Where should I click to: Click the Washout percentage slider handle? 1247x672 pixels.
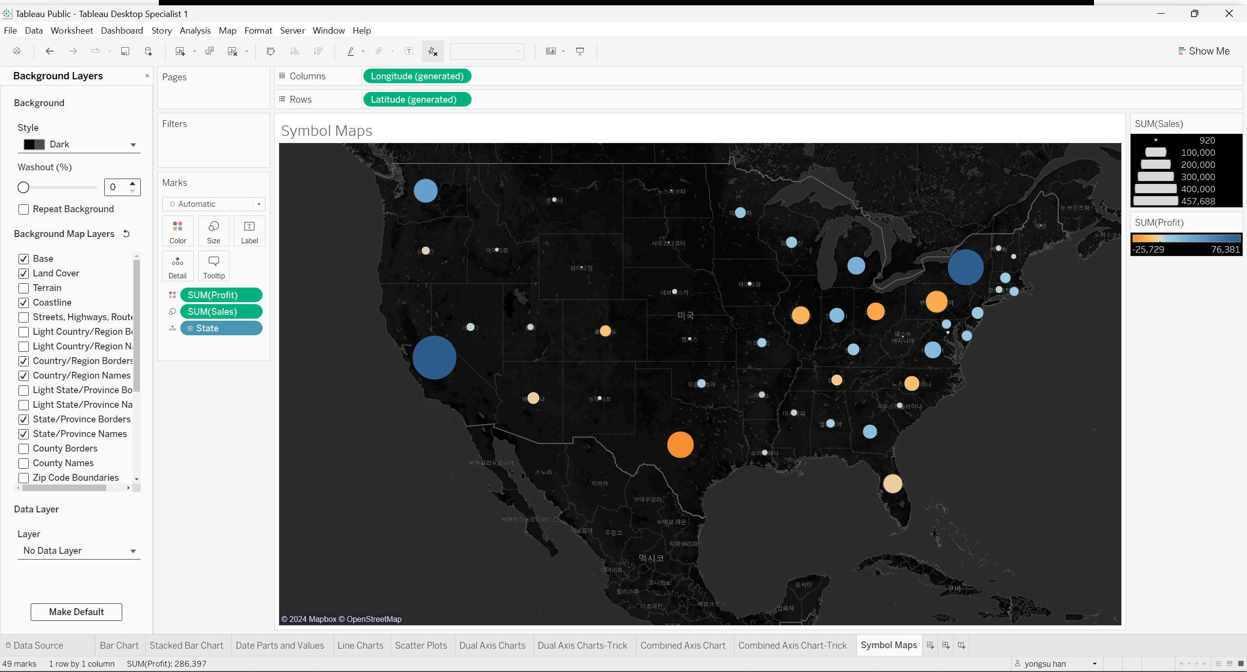(23, 187)
